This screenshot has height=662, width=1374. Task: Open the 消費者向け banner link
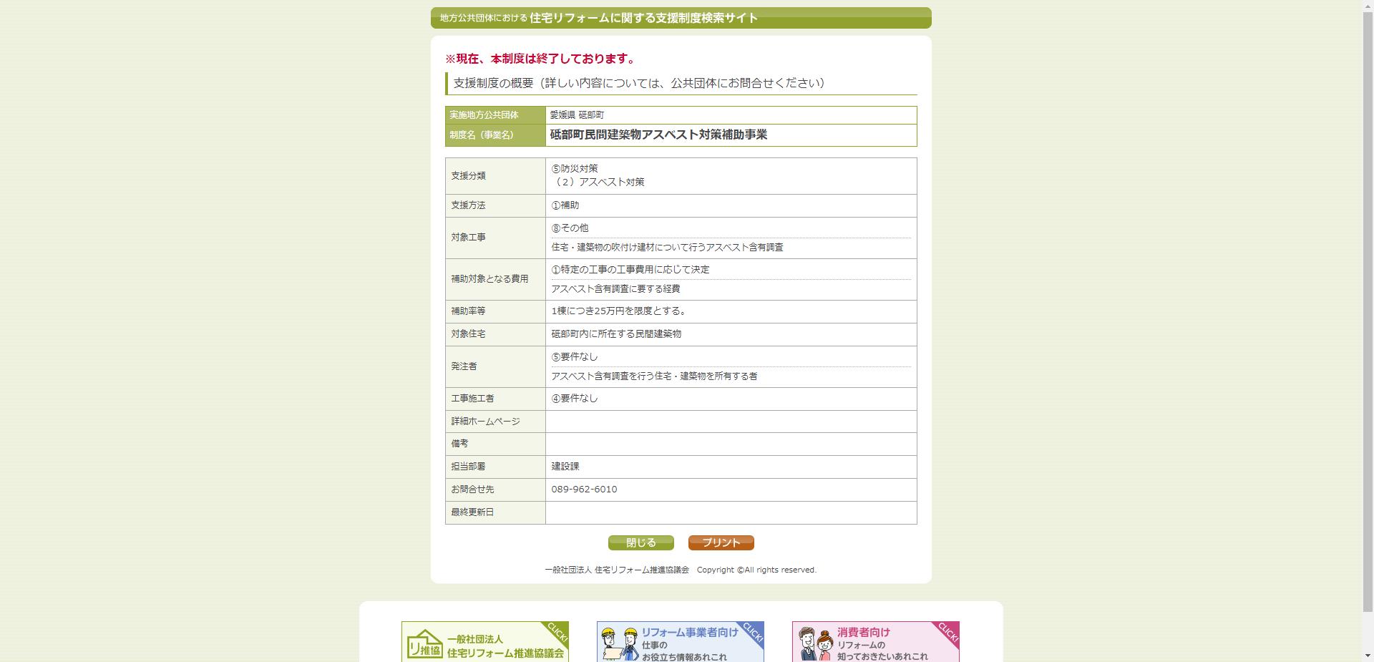click(x=874, y=642)
